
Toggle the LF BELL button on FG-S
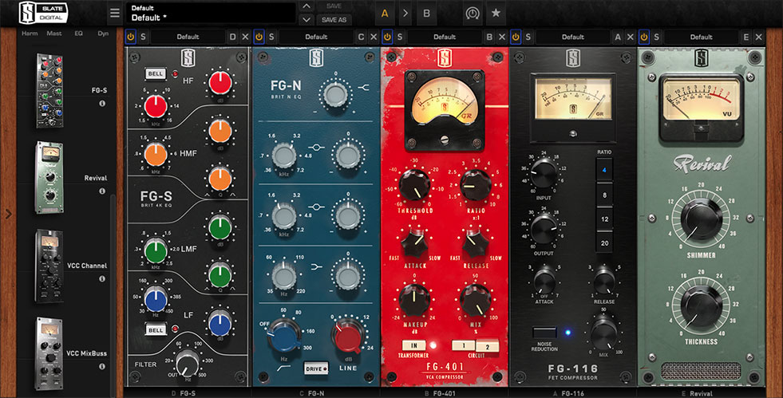click(x=156, y=329)
